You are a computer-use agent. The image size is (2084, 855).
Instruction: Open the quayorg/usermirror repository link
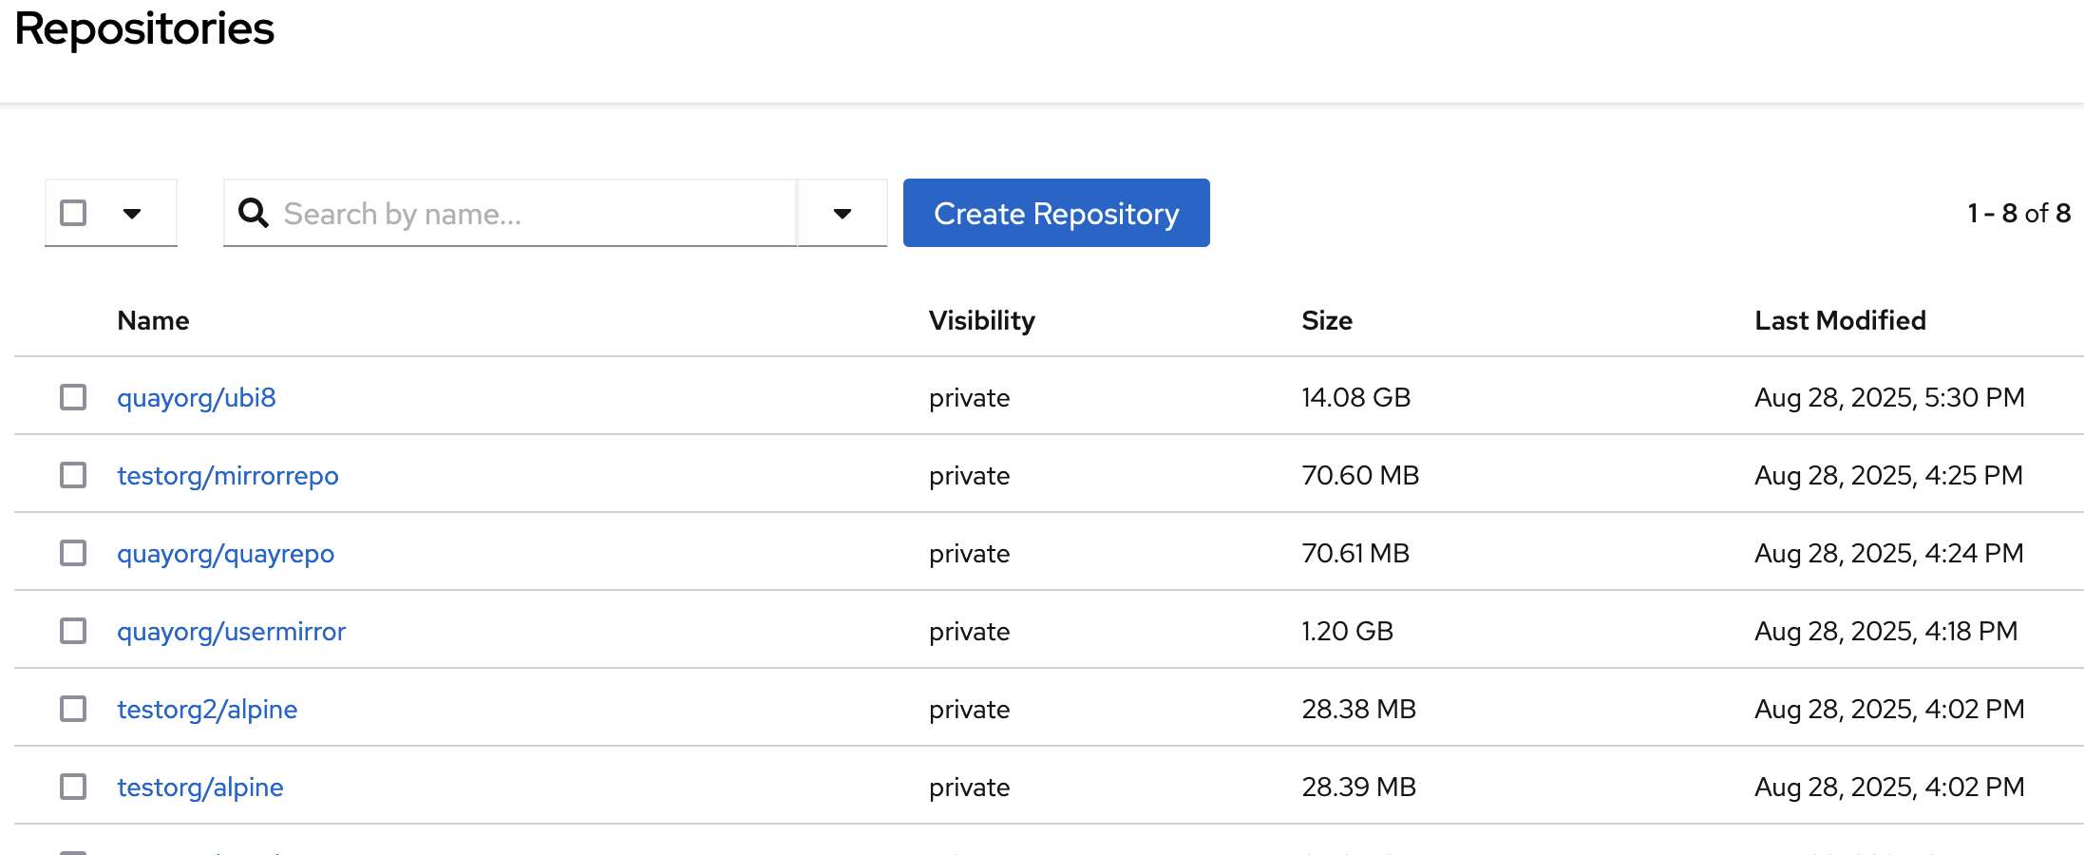coord(232,631)
